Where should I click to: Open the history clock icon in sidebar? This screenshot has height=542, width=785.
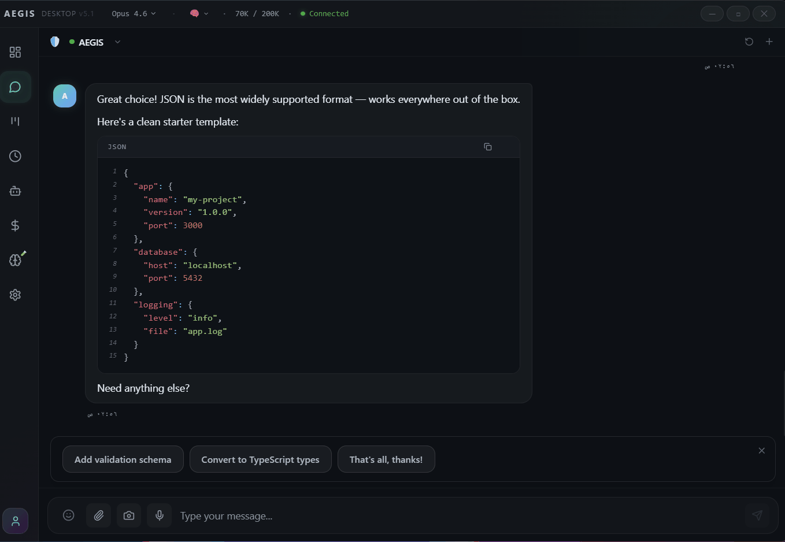pos(16,156)
